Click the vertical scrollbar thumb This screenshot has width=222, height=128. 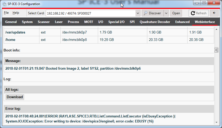pyautogui.click(x=216, y=50)
